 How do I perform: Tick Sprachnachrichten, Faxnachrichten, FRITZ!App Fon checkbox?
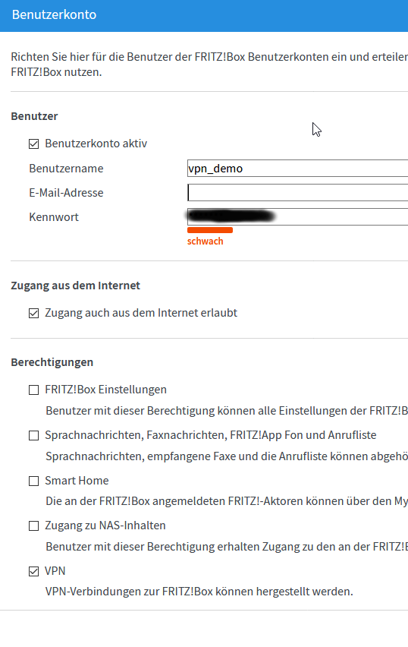click(x=34, y=436)
